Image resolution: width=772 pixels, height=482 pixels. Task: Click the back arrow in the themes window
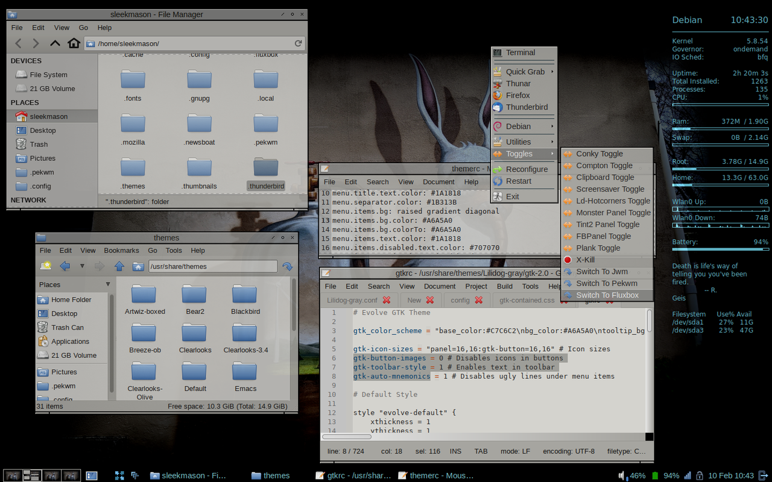pyautogui.click(x=65, y=266)
